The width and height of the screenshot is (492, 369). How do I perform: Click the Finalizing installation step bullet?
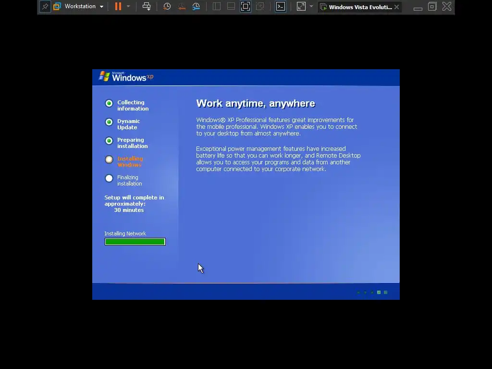pyautogui.click(x=109, y=178)
